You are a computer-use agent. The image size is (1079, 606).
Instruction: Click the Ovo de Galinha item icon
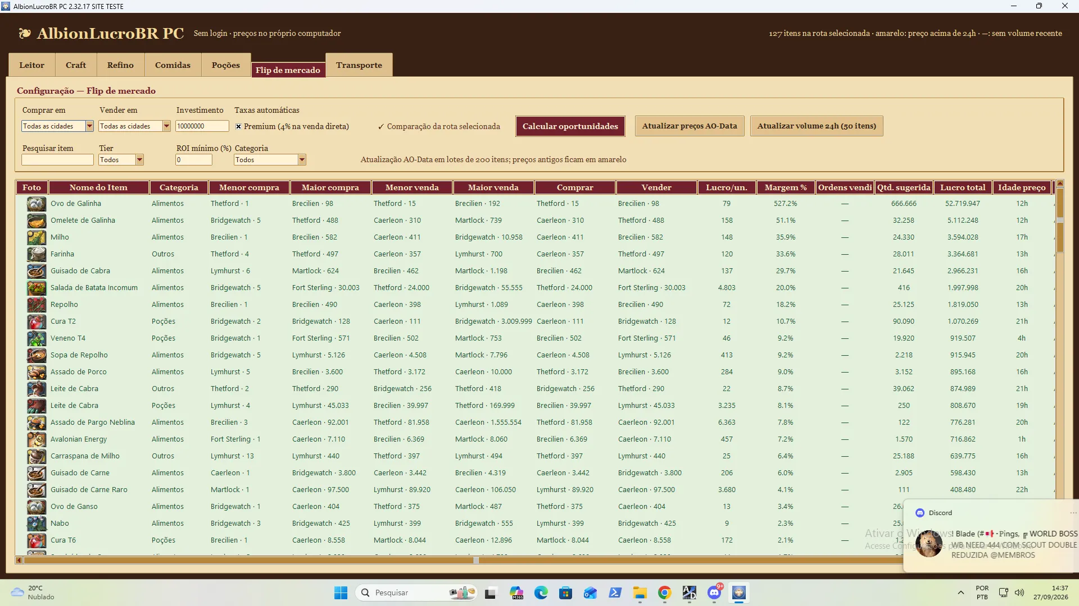[x=37, y=204]
